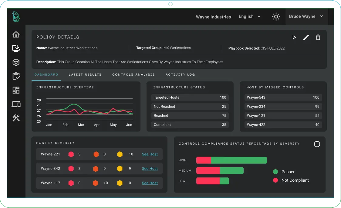Viewport: 341px width, 208px height.
Task: Click the Wayne-117 host name
Action: pyautogui.click(x=50, y=183)
